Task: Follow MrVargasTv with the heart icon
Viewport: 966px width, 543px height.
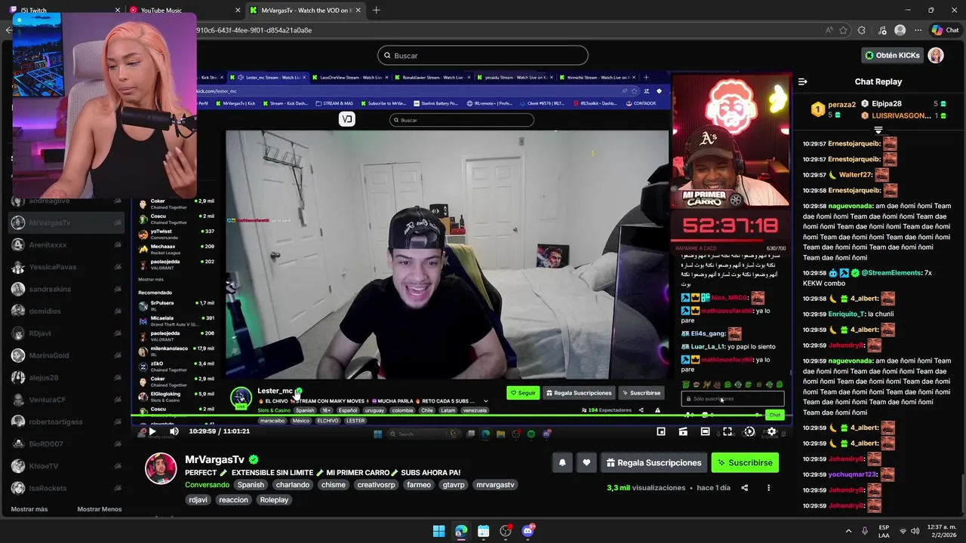Action: [x=586, y=462]
